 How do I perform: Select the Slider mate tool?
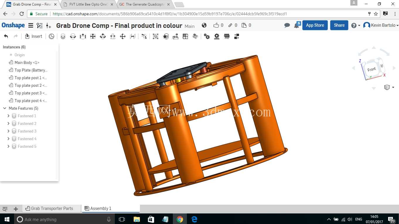click(83, 36)
